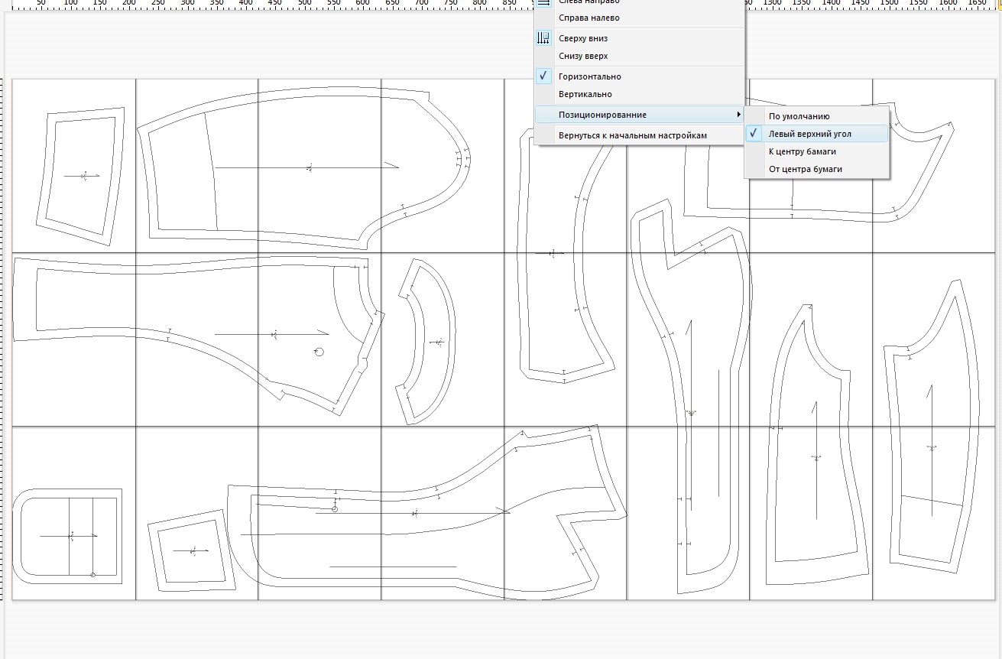Image resolution: width=1002 pixels, height=659 pixels.
Task: Toggle the checked Горизонтально orientation
Action: (589, 76)
